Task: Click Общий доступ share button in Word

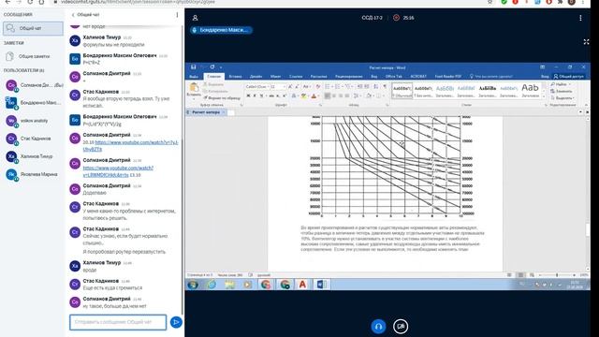Action: [569, 77]
